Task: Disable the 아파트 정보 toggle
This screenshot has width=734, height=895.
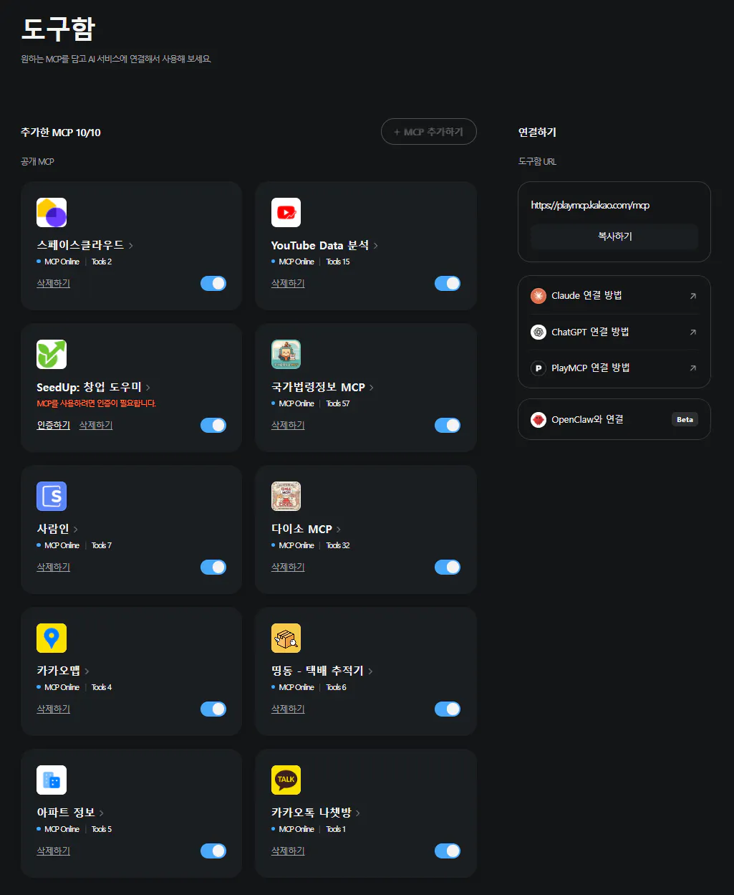Action: point(213,851)
